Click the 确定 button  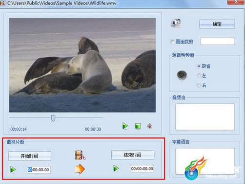point(217,24)
